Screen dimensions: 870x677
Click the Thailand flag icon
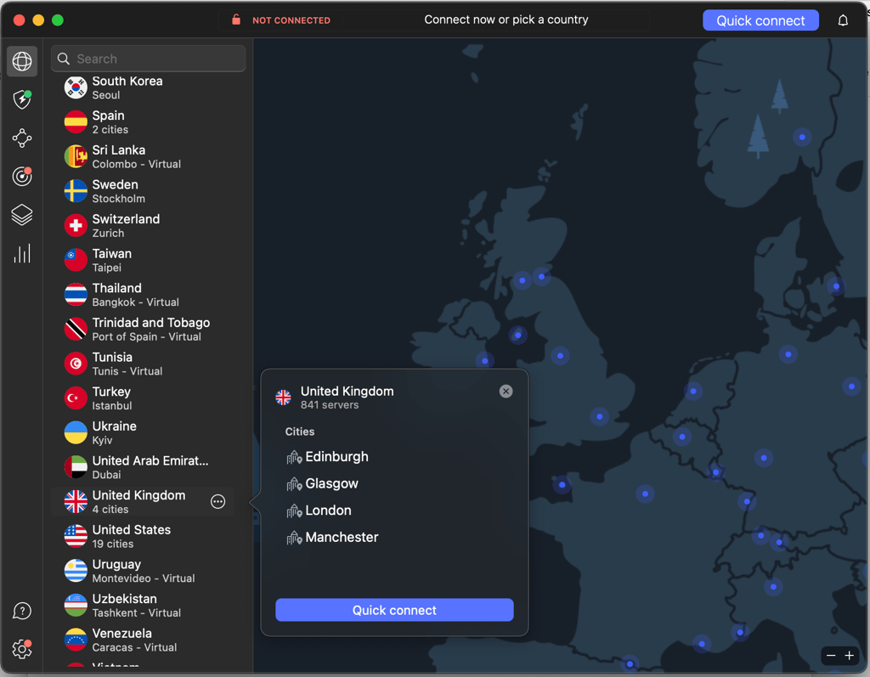click(76, 295)
